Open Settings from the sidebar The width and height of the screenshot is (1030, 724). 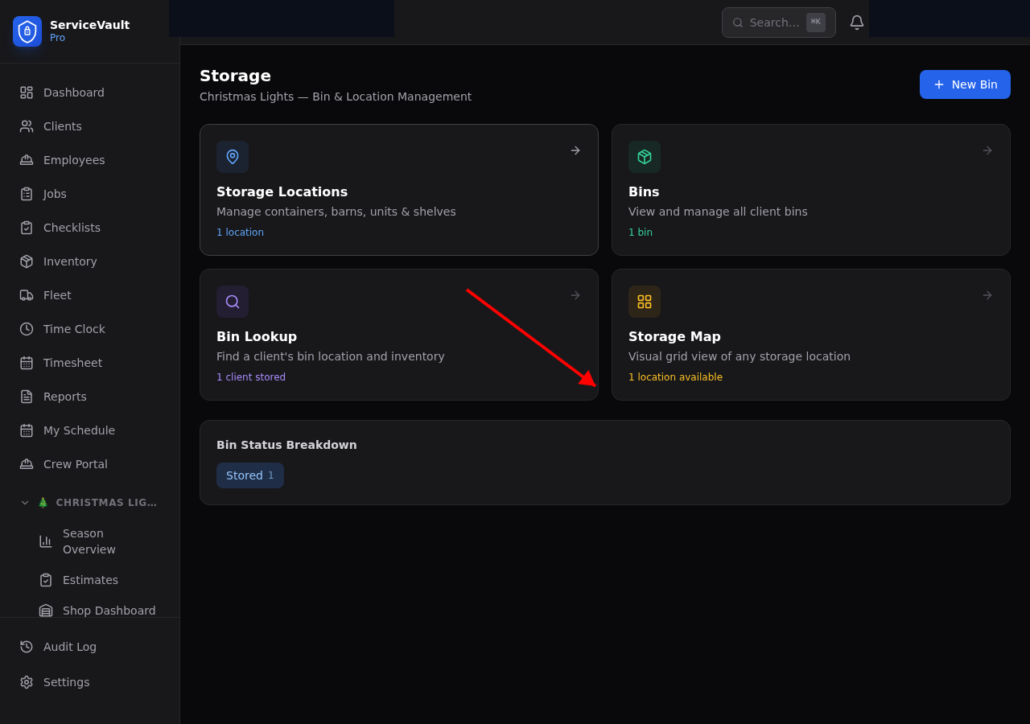tap(66, 682)
